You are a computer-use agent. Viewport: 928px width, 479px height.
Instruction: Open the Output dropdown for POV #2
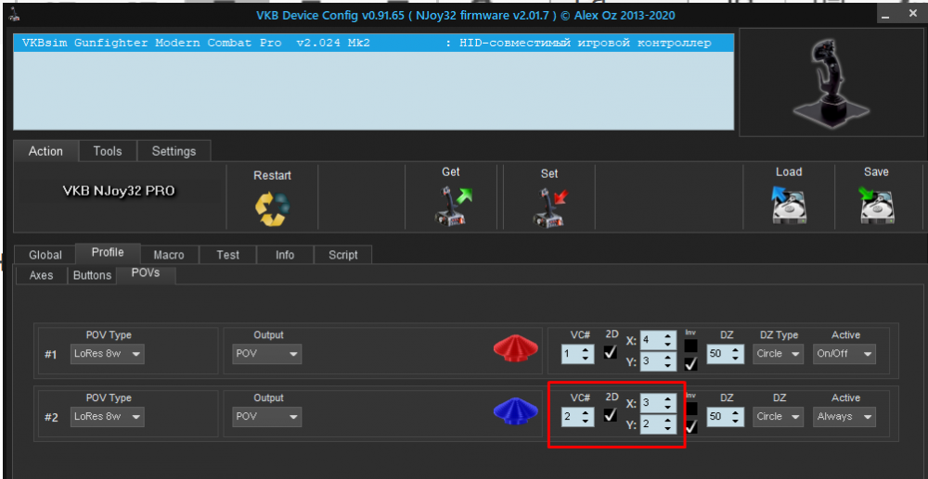tap(267, 416)
